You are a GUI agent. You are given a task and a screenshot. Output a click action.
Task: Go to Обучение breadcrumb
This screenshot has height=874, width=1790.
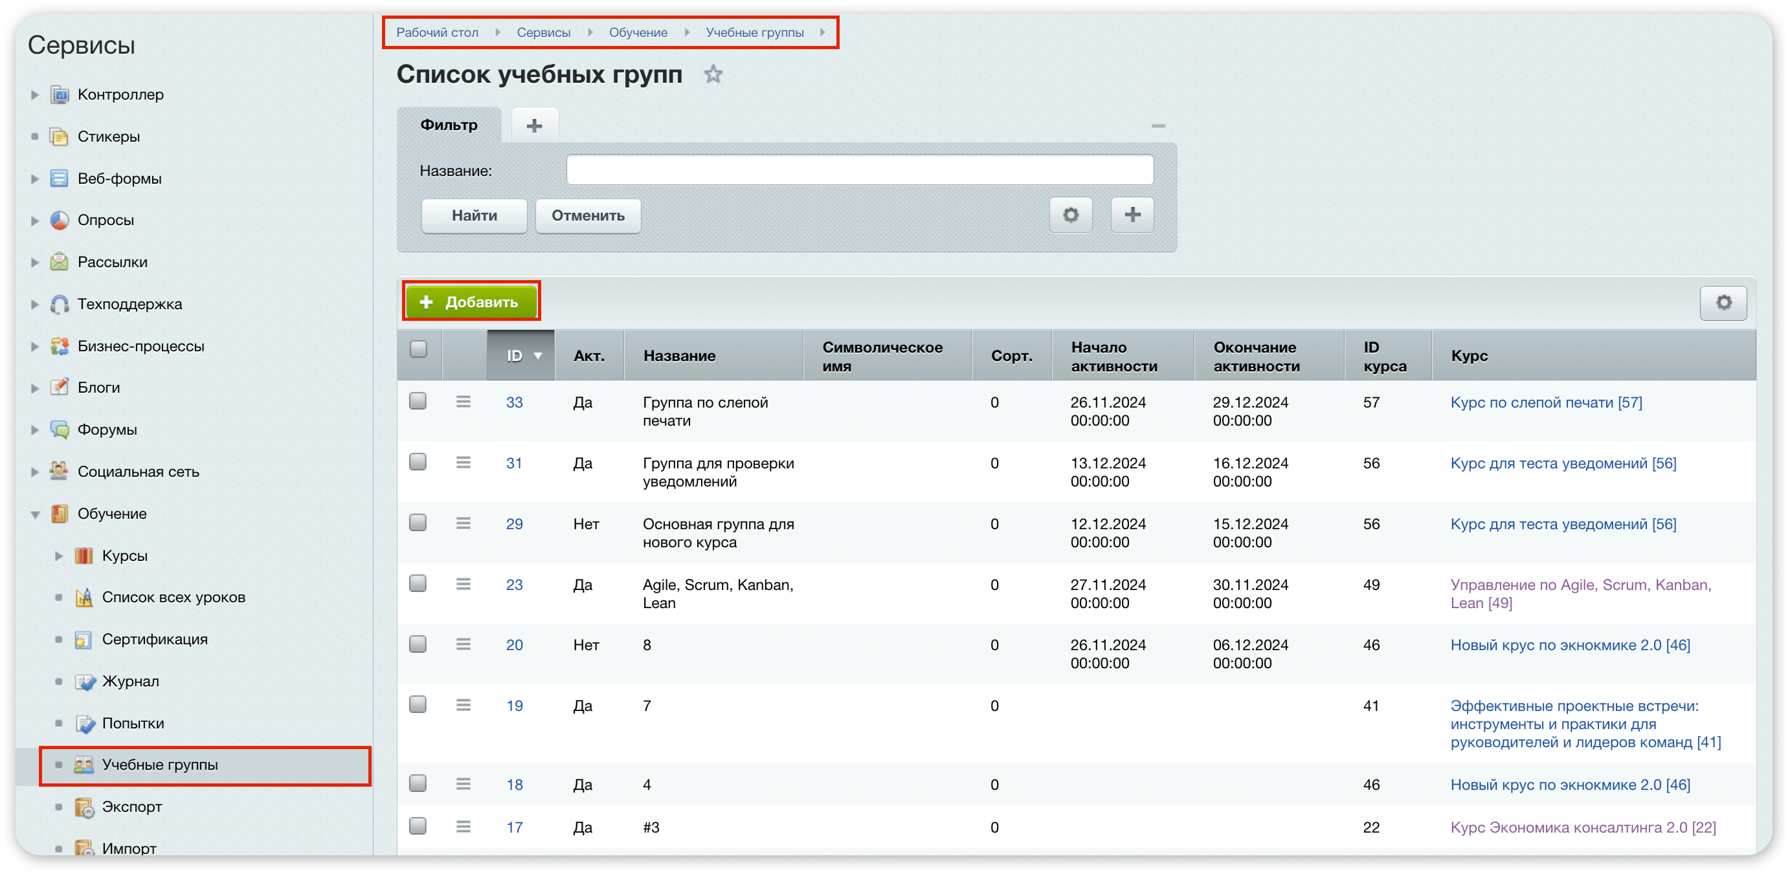click(638, 33)
